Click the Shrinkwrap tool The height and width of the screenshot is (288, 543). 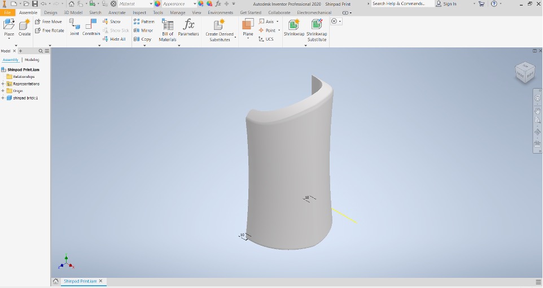[294, 27]
